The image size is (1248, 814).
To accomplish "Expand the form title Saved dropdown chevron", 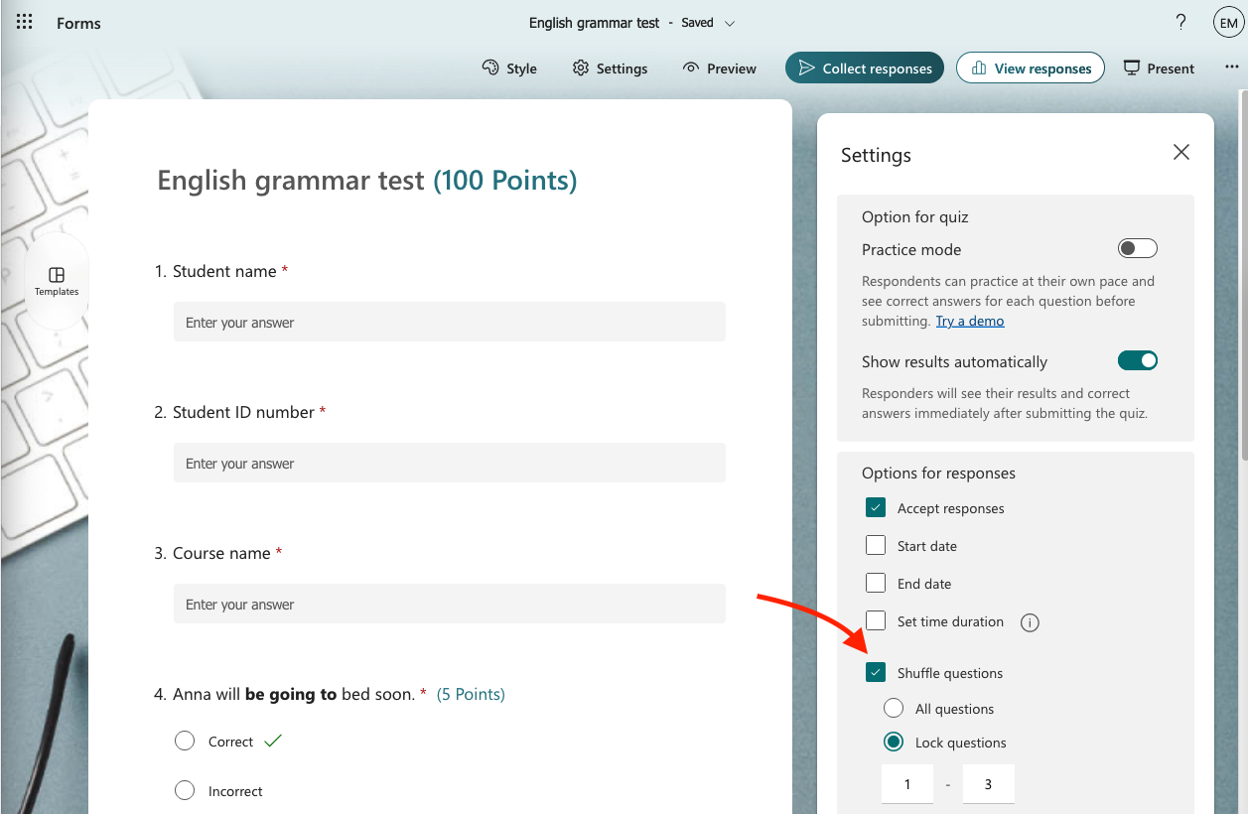I will tap(730, 23).
